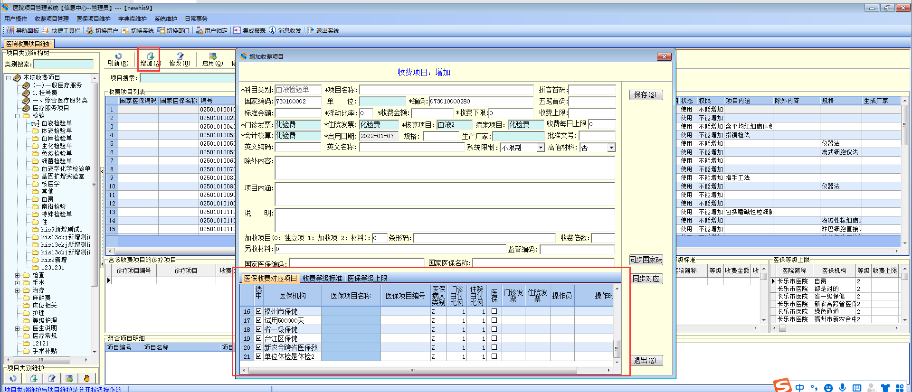The height and width of the screenshot is (392, 912).
Task: Open the 收费项目管理 menu
Action: [x=52, y=19]
